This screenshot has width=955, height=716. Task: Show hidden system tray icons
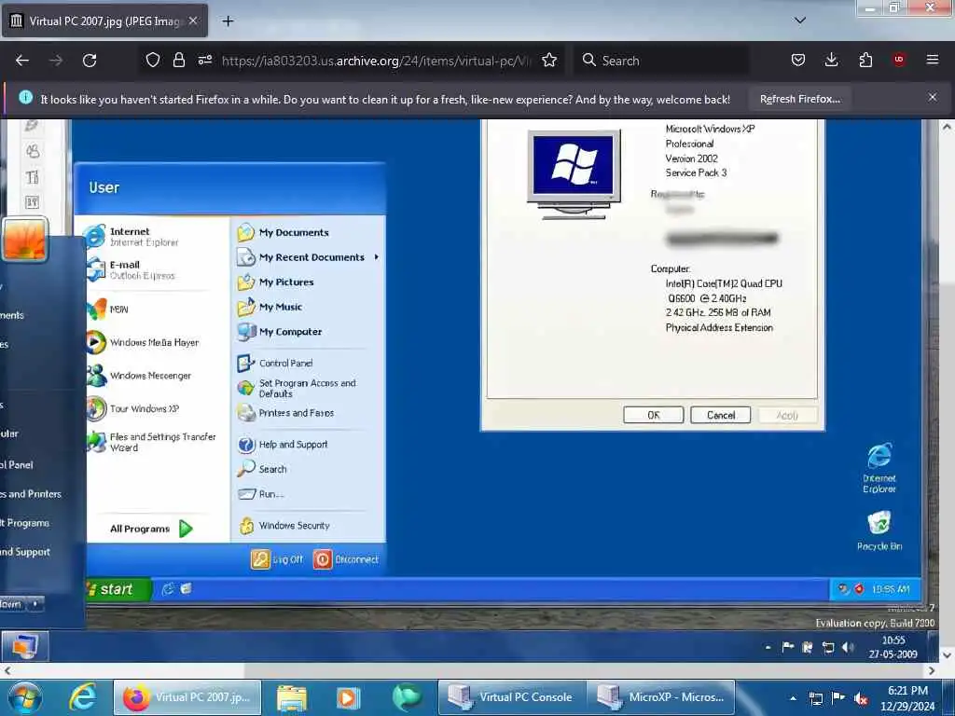pos(793,698)
